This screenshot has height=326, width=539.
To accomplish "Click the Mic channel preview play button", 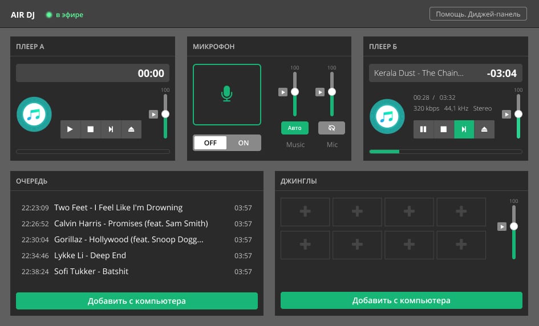I will 320,92.
